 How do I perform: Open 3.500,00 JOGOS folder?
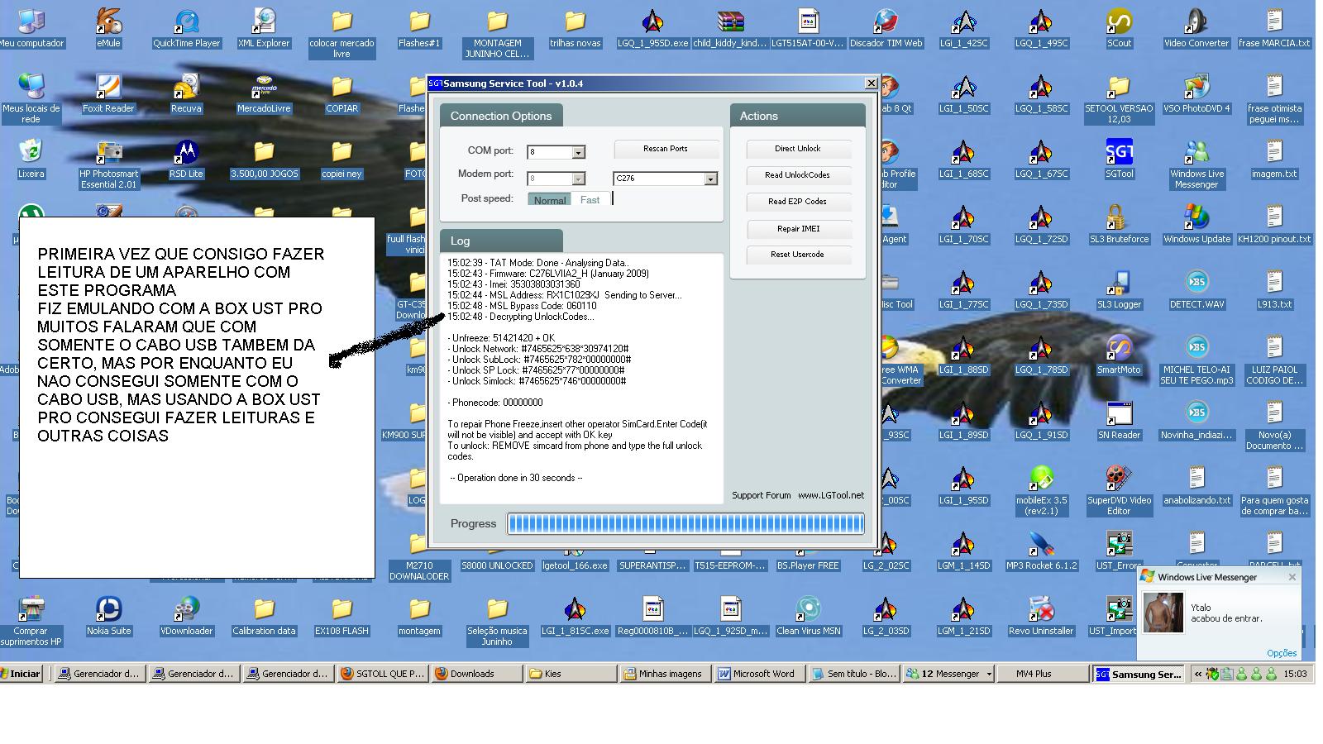[x=264, y=159]
